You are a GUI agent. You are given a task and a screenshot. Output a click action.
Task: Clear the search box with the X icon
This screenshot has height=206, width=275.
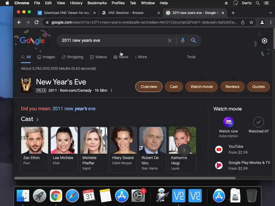tap(170, 41)
